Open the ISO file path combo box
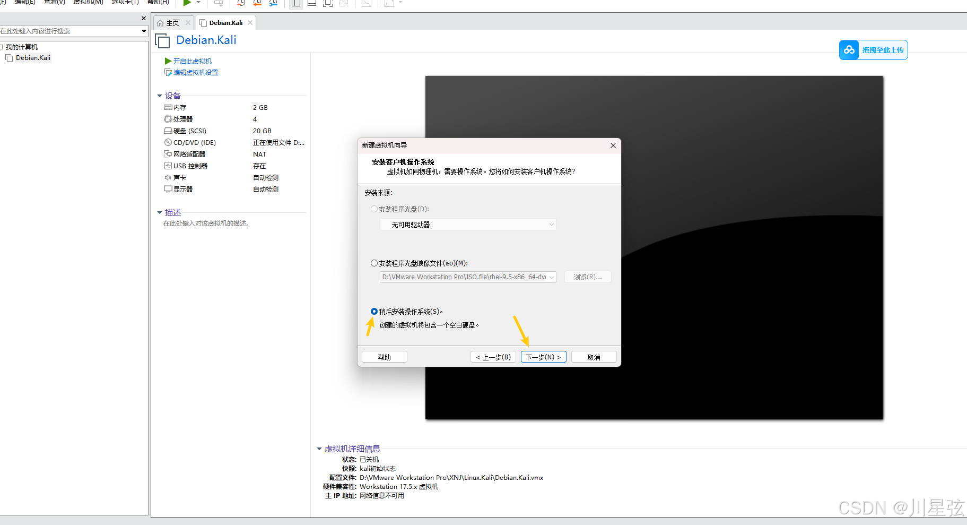This screenshot has width=967, height=525. (468, 277)
